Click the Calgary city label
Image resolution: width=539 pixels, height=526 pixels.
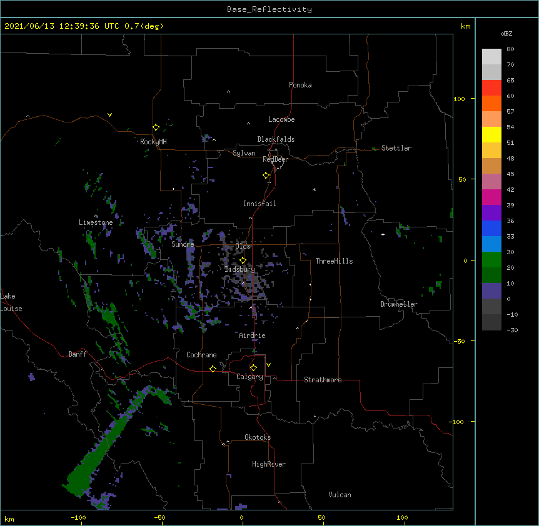coord(249,377)
